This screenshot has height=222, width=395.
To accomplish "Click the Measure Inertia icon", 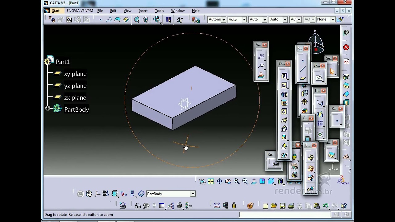I will coord(234,206).
